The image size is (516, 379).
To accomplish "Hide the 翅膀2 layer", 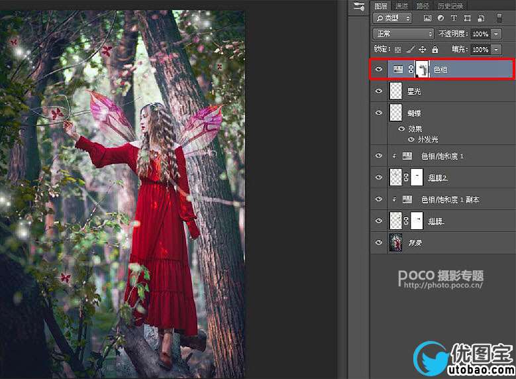I will (379, 178).
